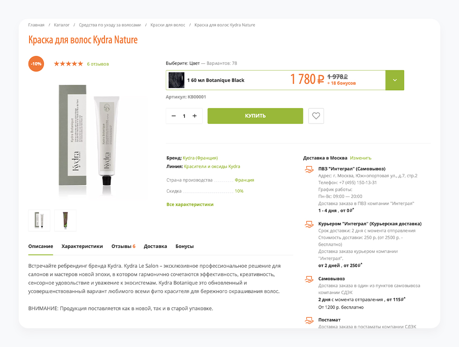Viewport: 459px width, 347px height.
Task: Click the Botanique Black color swatch
Action: (x=176, y=80)
